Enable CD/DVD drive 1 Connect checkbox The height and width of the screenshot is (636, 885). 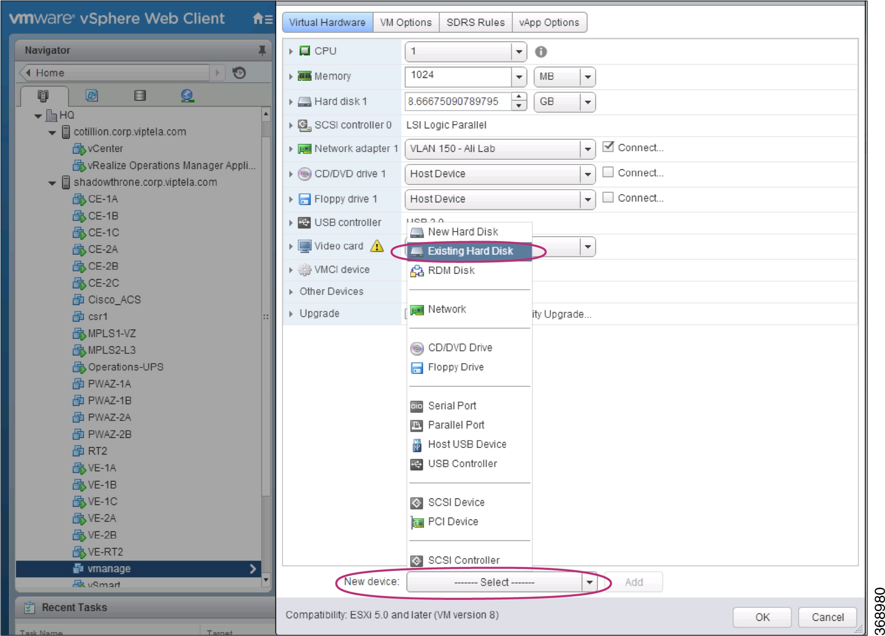point(608,172)
